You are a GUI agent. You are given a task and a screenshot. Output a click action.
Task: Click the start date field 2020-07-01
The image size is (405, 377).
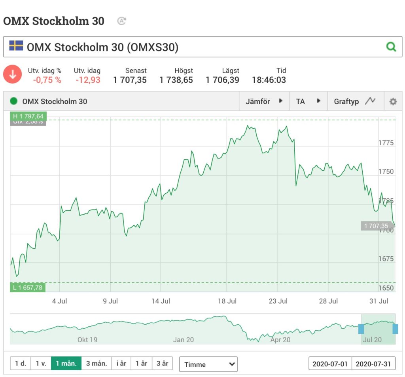coord(330,364)
